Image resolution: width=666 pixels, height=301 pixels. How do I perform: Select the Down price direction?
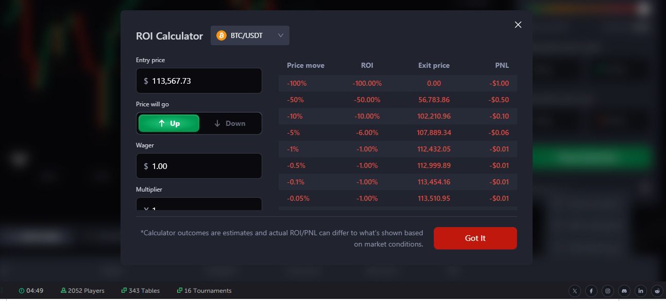(230, 123)
